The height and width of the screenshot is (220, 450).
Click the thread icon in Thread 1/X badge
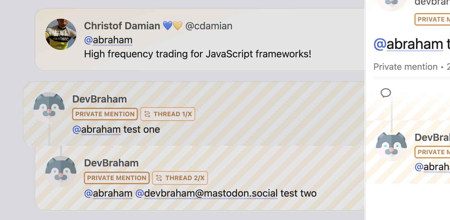point(147,114)
